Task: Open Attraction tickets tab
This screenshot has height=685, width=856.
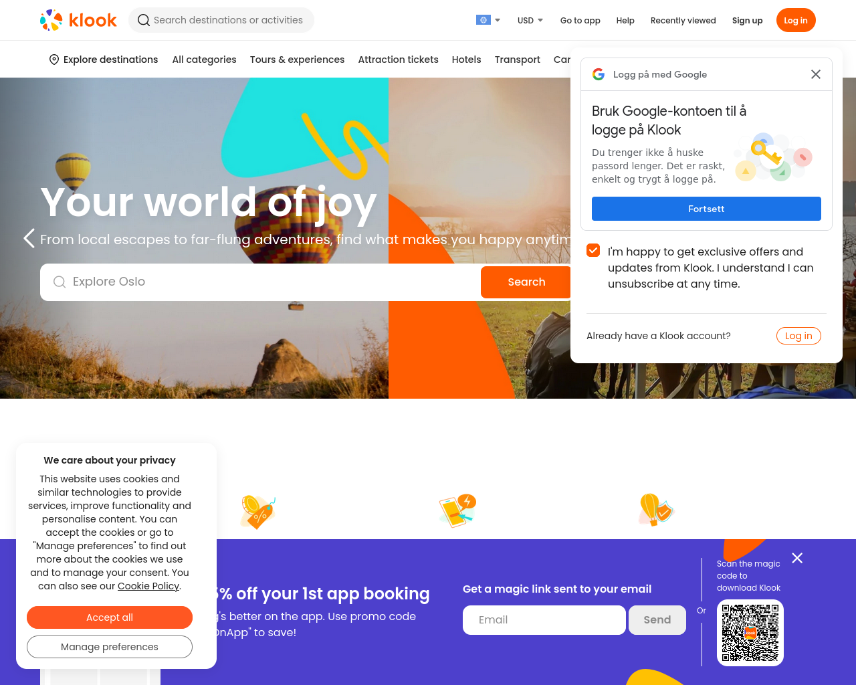Action: (398, 60)
